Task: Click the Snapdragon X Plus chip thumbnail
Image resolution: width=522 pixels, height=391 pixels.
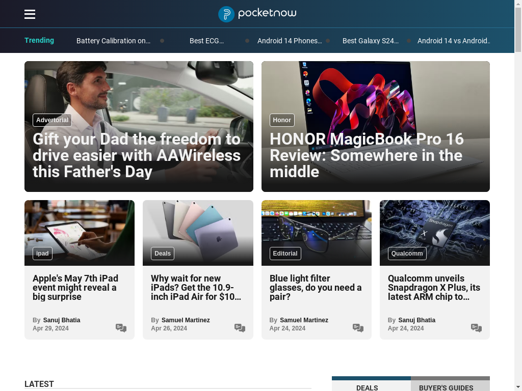Action: (x=435, y=233)
